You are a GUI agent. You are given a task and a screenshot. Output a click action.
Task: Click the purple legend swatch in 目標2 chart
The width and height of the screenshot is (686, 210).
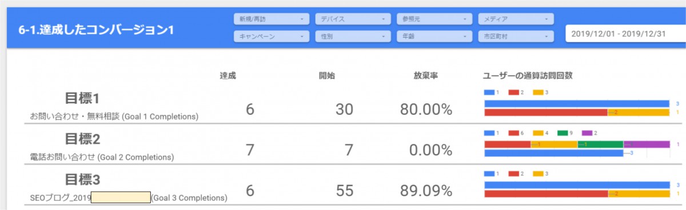pyautogui.click(x=588, y=132)
